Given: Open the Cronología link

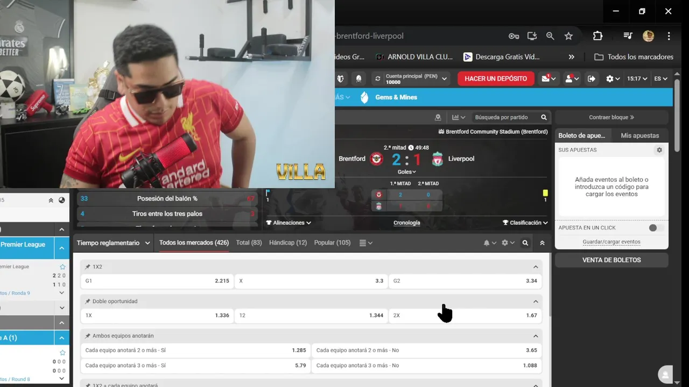Looking at the screenshot, I should [407, 223].
